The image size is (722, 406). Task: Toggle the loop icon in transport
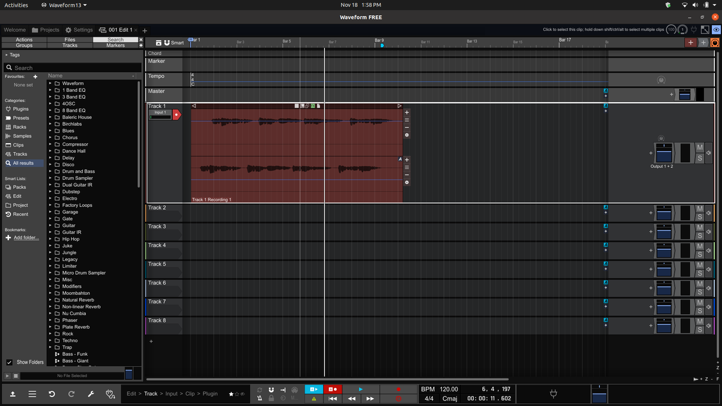point(259,390)
